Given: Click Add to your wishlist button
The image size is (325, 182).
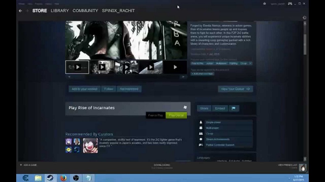Looking at the screenshot, I should (84, 89).
